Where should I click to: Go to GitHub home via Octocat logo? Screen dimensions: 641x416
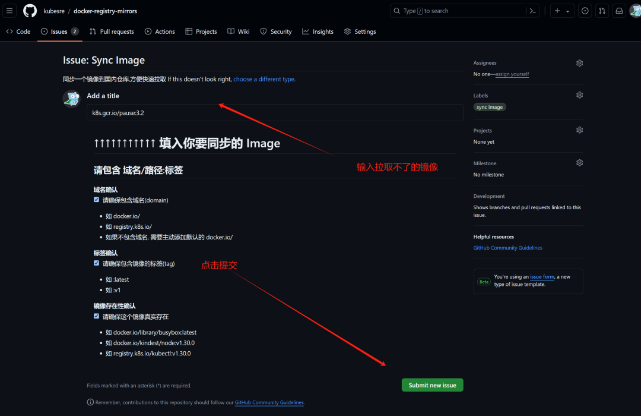click(x=30, y=11)
